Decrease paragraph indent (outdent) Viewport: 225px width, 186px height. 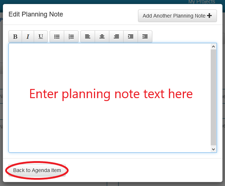tap(145, 37)
